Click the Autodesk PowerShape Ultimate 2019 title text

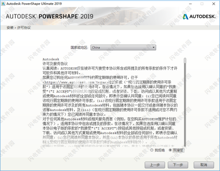click(34, 4)
